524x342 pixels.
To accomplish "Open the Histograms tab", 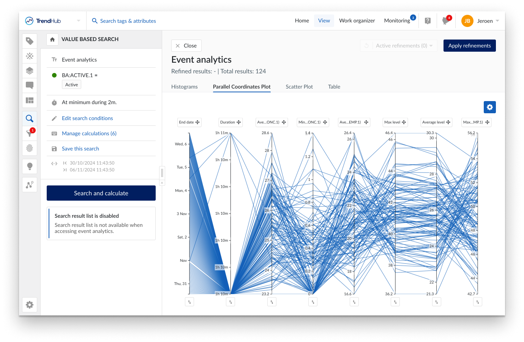I will tap(185, 87).
